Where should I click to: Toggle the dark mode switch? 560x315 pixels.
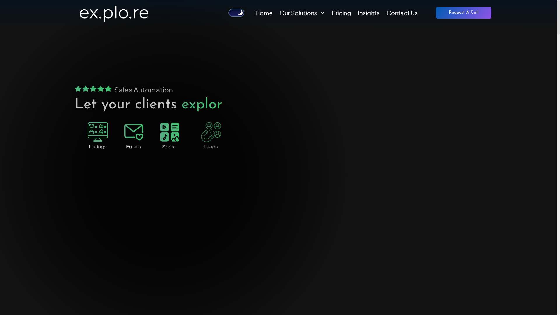236,13
